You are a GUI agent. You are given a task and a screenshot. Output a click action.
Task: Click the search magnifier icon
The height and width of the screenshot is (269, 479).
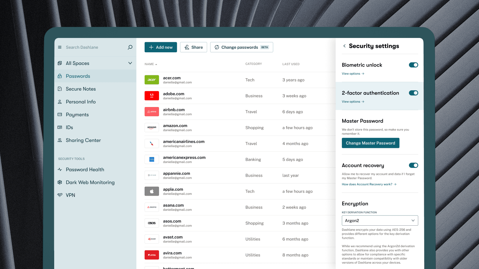(130, 47)
